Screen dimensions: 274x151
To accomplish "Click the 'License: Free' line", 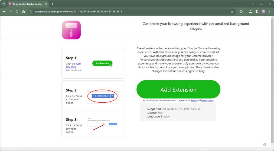I will (155, 113).
